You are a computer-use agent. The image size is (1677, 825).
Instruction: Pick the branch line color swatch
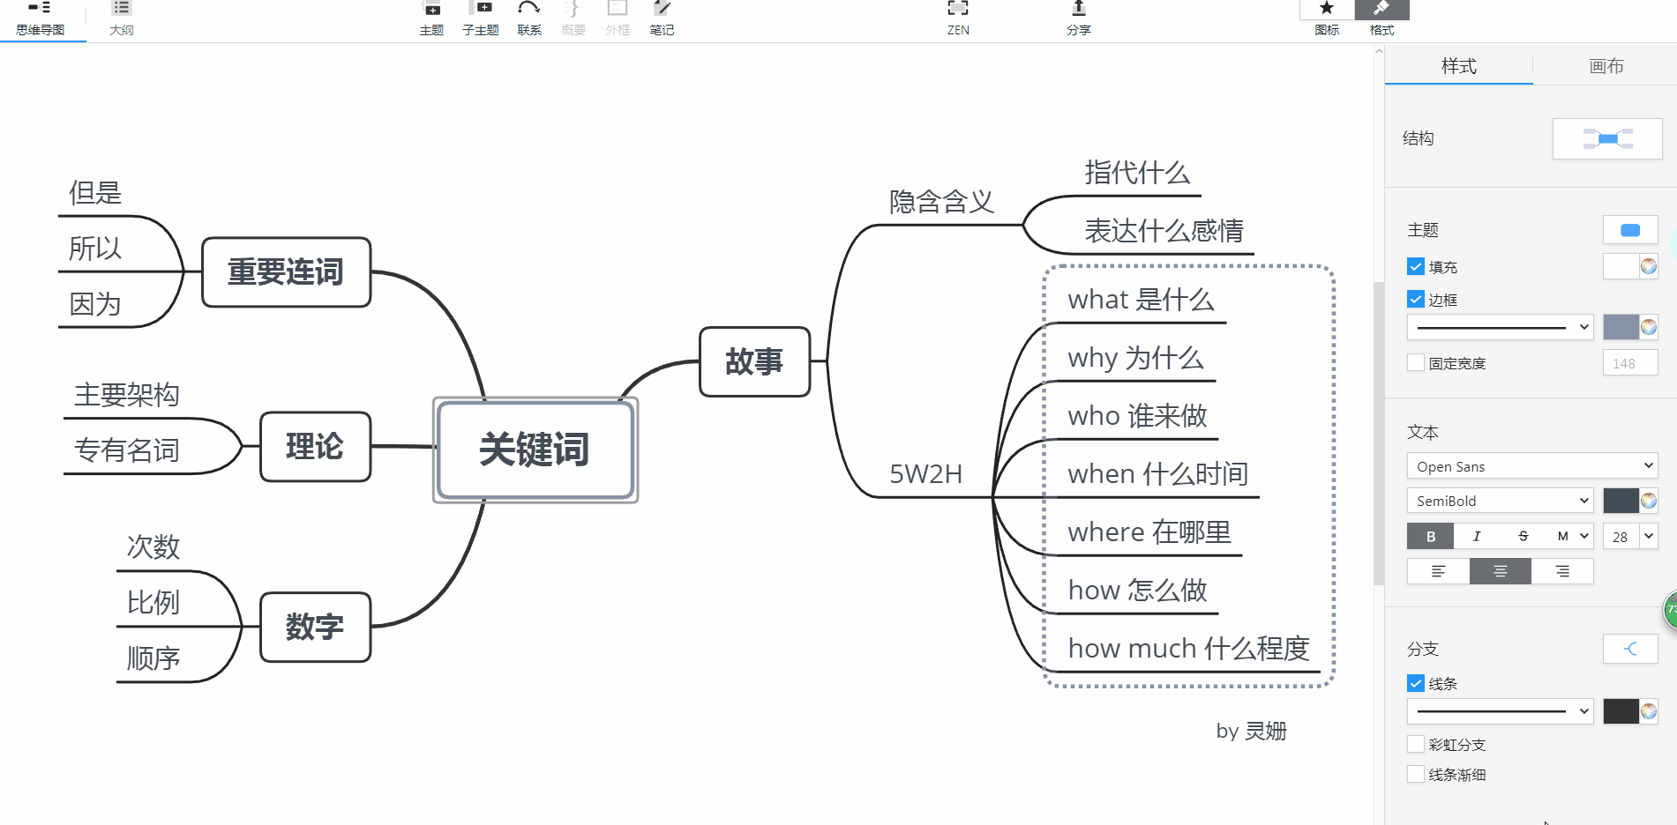click(x=1621, y=710)
